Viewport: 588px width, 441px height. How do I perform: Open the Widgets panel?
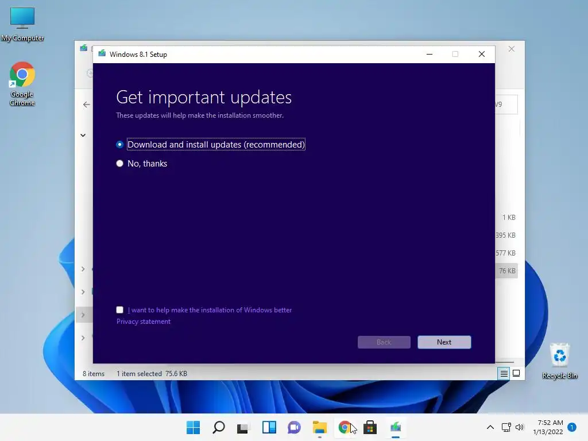pyautogui.click(x=269, y=427)
